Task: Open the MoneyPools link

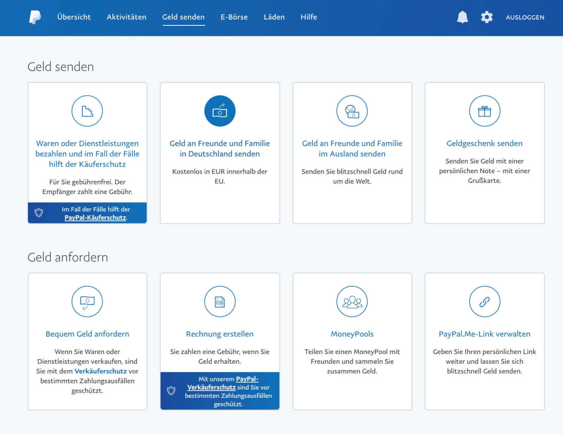Action: click(352, 334)
